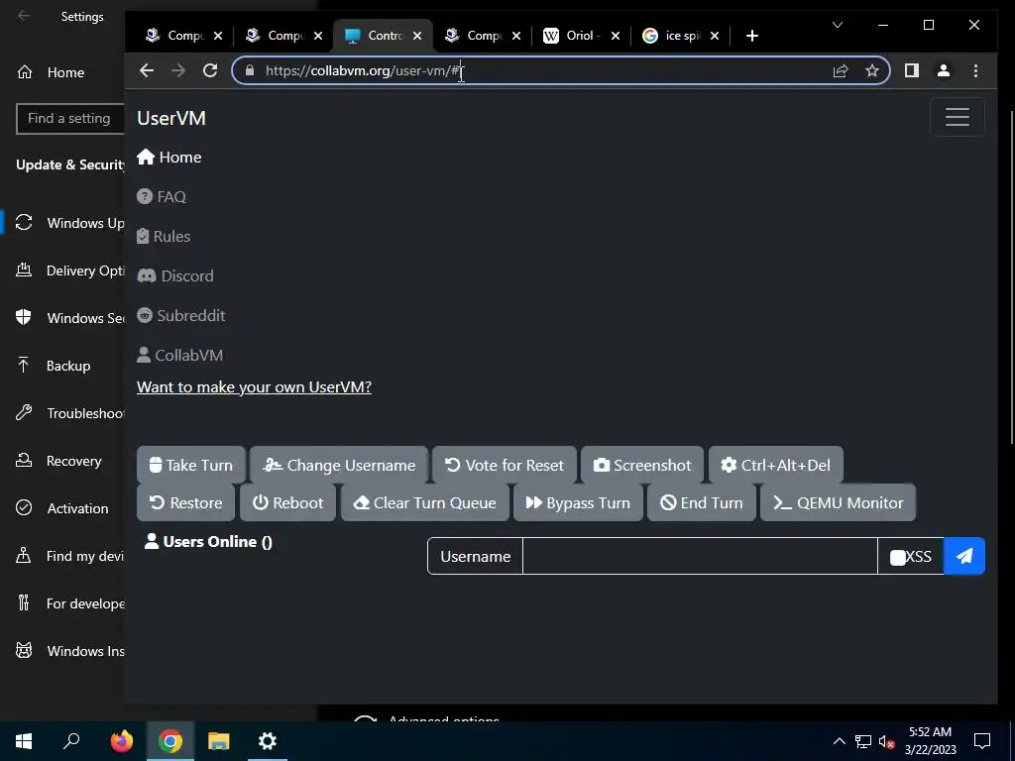Go back in the Settings window
This screenshot has width=1015, height=761.
coord(24,16)
